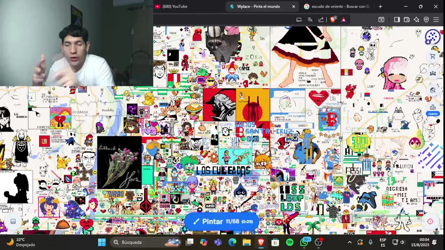The image size is (445, 250).
Task: Open the Brave Shields lion icon
Action: 333,20
